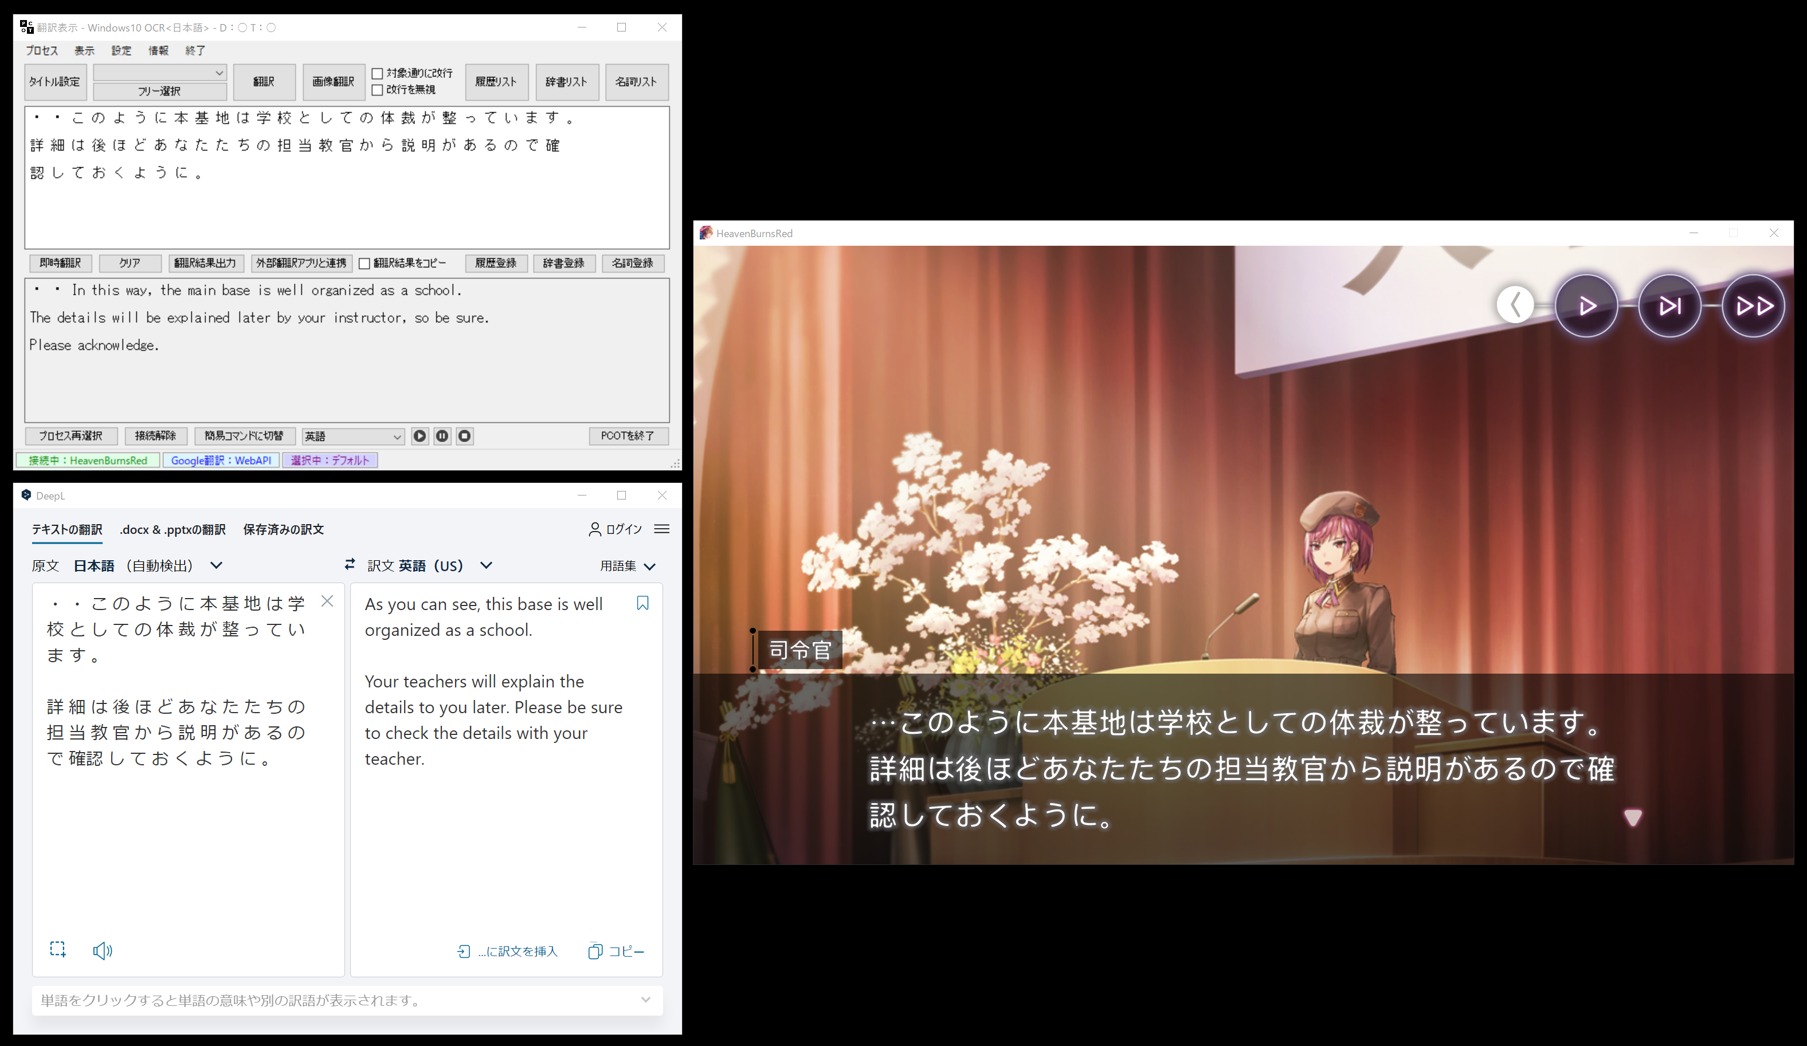Toggle the 改行を無視 checkbox
The width and height of the screenshot is (1807, 1046).
coord(377,91)
